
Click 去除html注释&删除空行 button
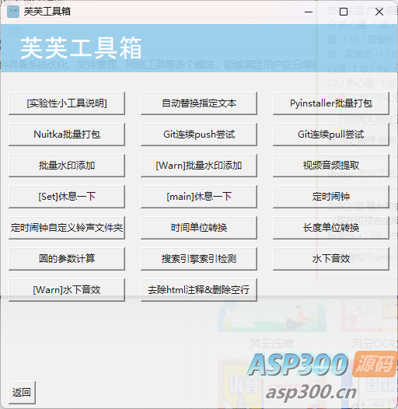(x=199, y=290)
